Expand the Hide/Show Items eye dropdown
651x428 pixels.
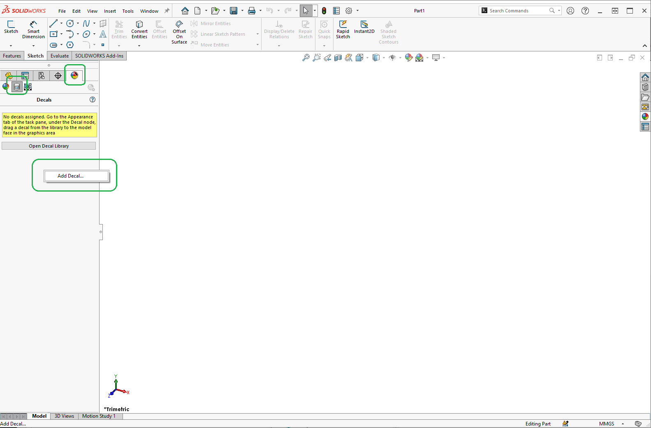click(400, 58)
